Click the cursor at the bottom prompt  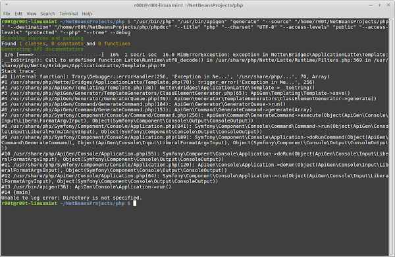135,203
